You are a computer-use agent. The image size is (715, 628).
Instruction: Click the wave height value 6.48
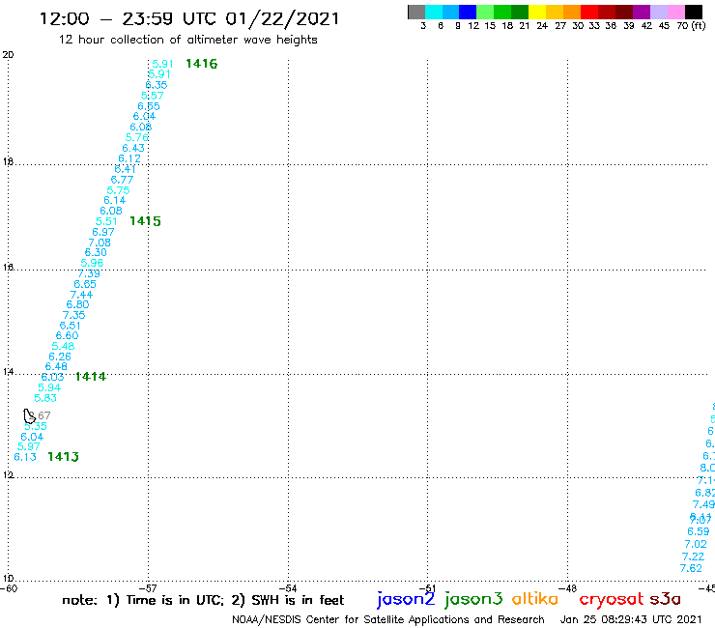point(56,367)
